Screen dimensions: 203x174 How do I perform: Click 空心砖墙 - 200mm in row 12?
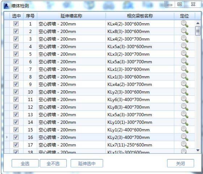point(71,107)
